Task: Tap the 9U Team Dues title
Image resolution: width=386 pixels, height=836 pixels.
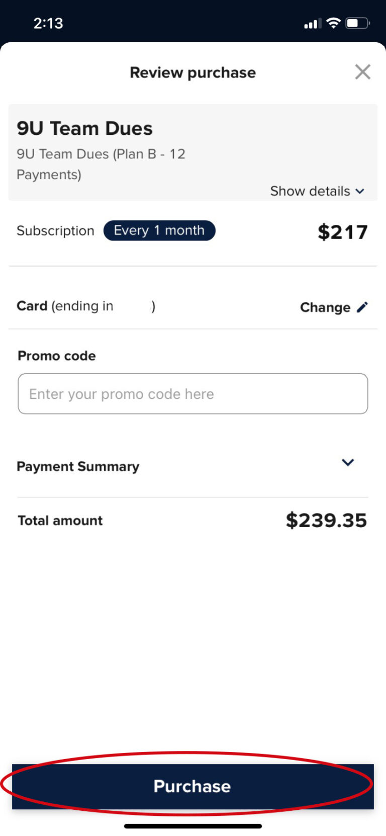Action: 84,128
